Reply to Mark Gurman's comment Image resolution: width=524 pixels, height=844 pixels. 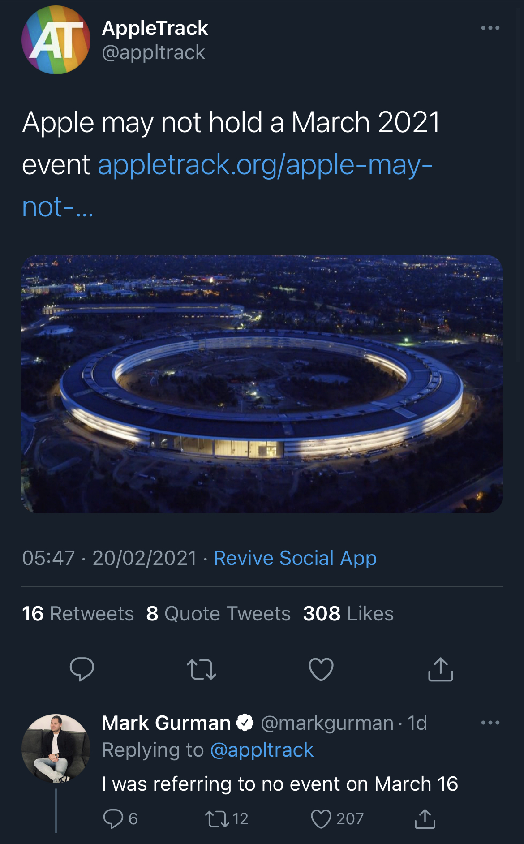pos(113,819)
